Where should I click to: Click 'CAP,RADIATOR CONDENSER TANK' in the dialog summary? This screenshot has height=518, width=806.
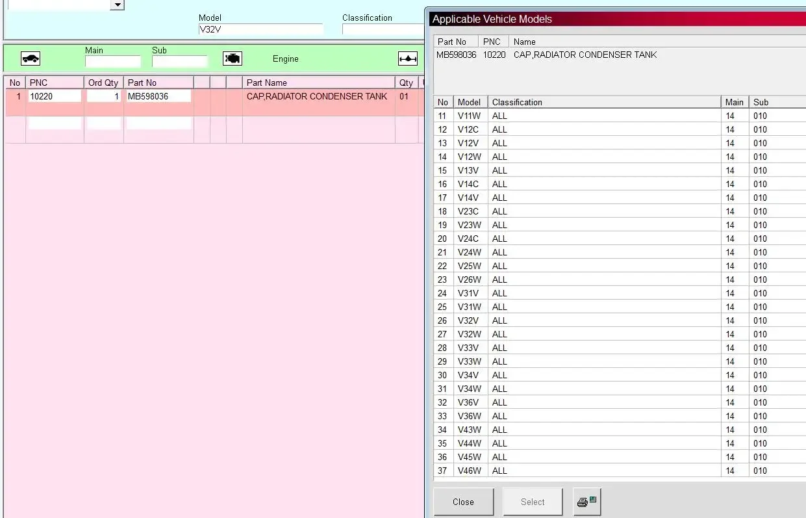(585, 55)
